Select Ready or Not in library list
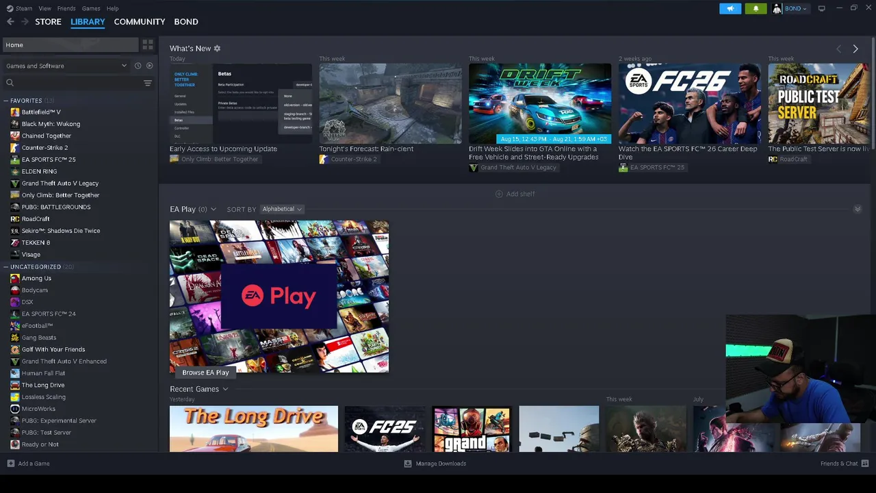876x493 pixels. point(40,444)
